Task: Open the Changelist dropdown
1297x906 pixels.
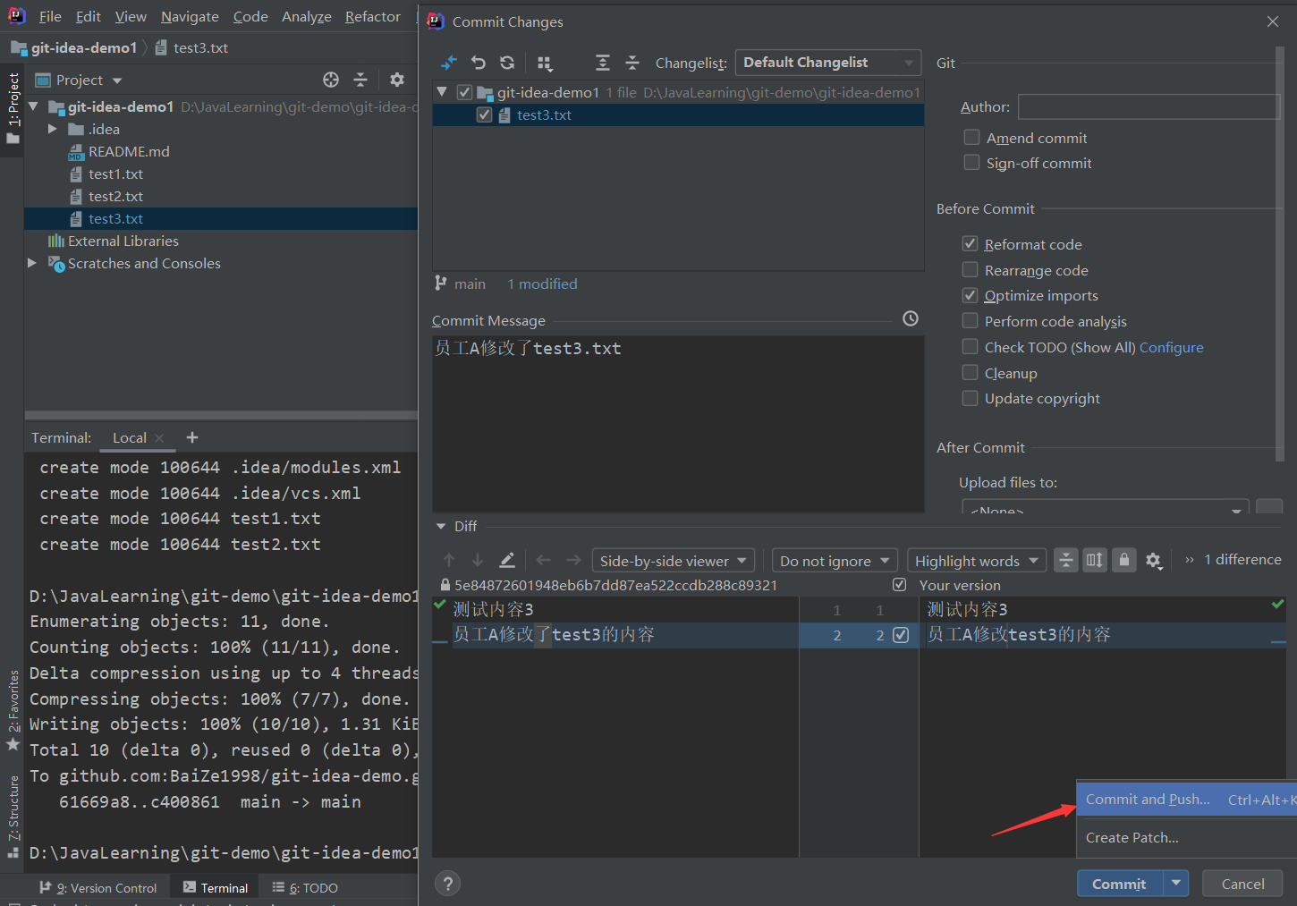Action: (827, 63)
